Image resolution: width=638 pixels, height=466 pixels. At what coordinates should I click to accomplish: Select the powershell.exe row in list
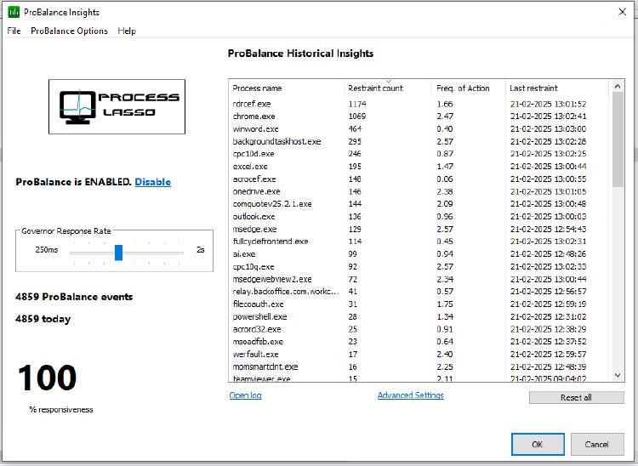259,316
